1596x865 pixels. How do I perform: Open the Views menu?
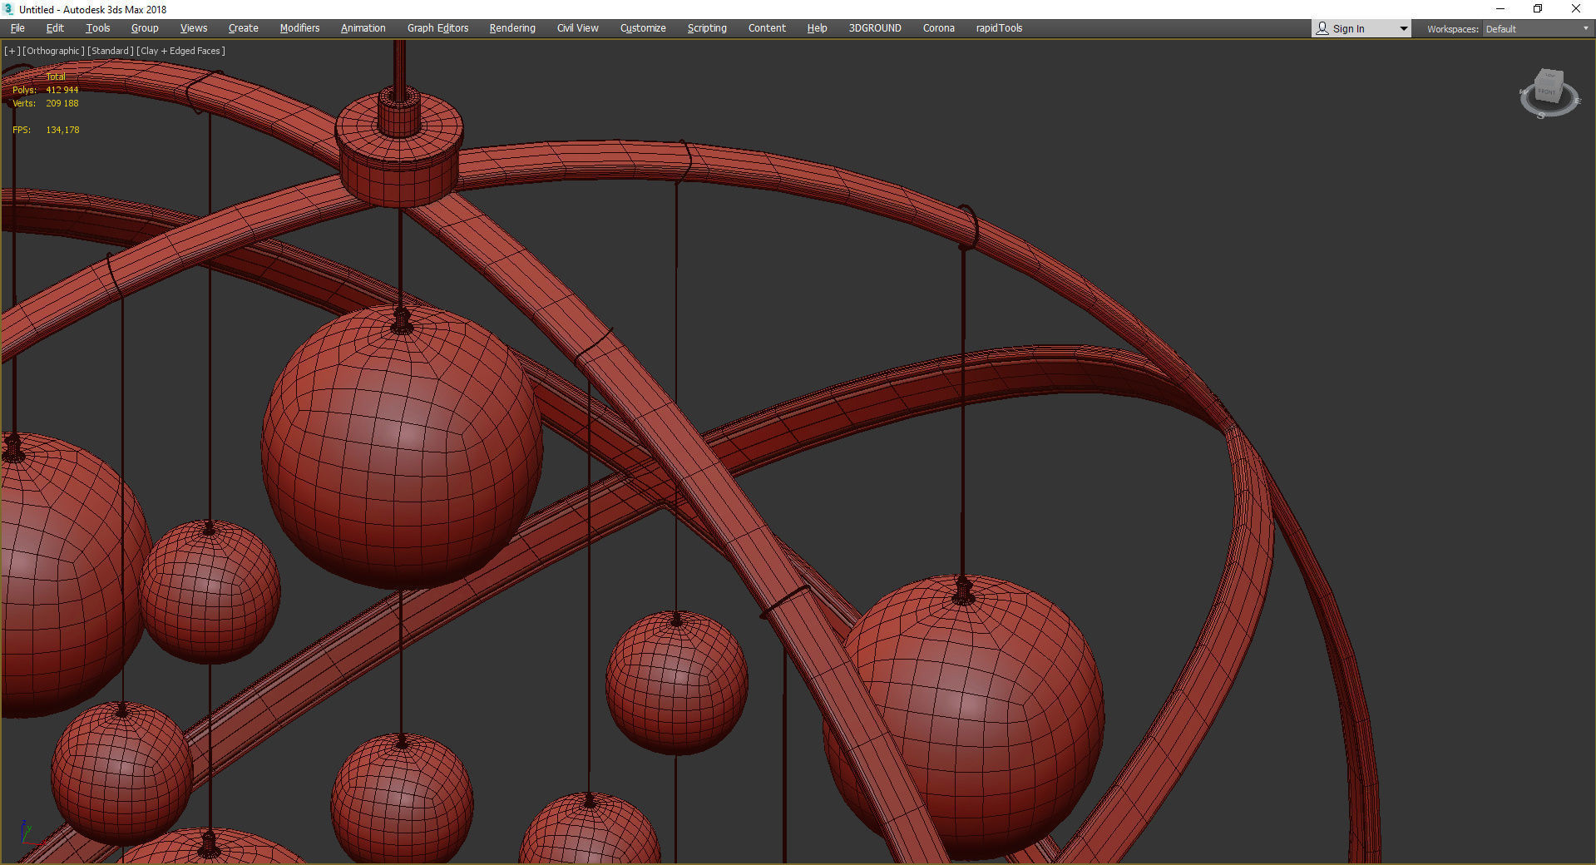(194, 28)
